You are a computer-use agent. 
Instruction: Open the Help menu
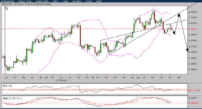coord(99,1)
